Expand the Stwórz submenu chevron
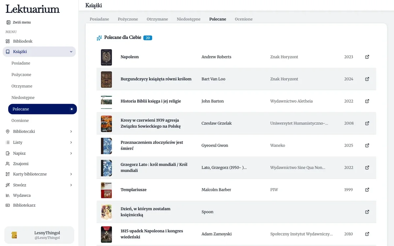394x246 pixels. 71,185
